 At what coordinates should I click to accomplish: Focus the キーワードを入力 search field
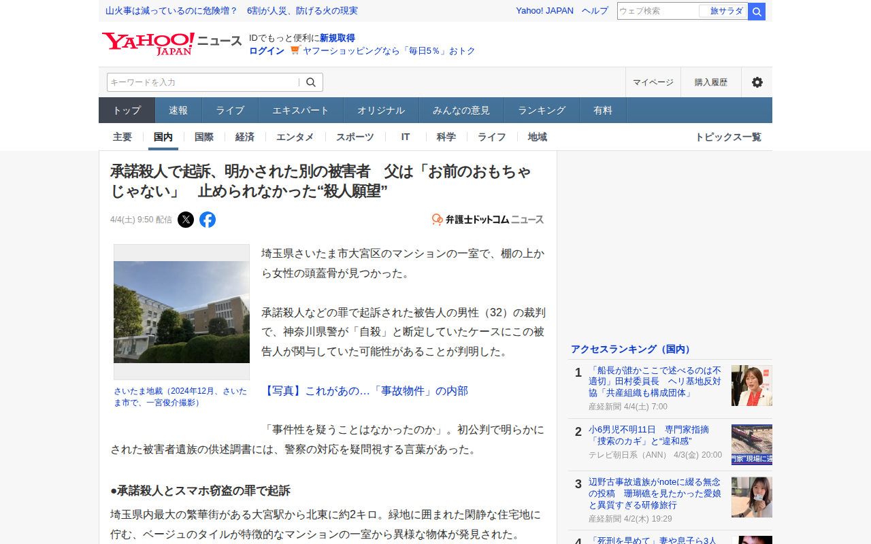pyautogui.click(x=203, y=82)
